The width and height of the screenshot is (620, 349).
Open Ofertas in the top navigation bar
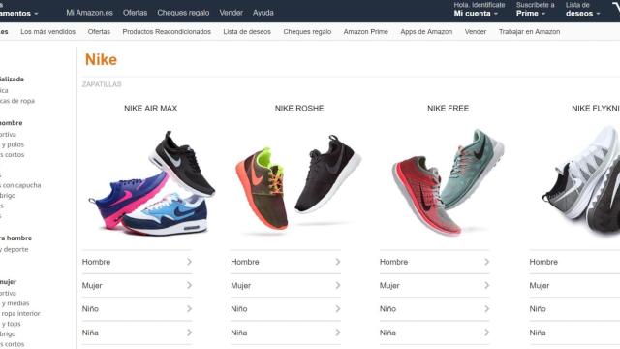(135, 13)
